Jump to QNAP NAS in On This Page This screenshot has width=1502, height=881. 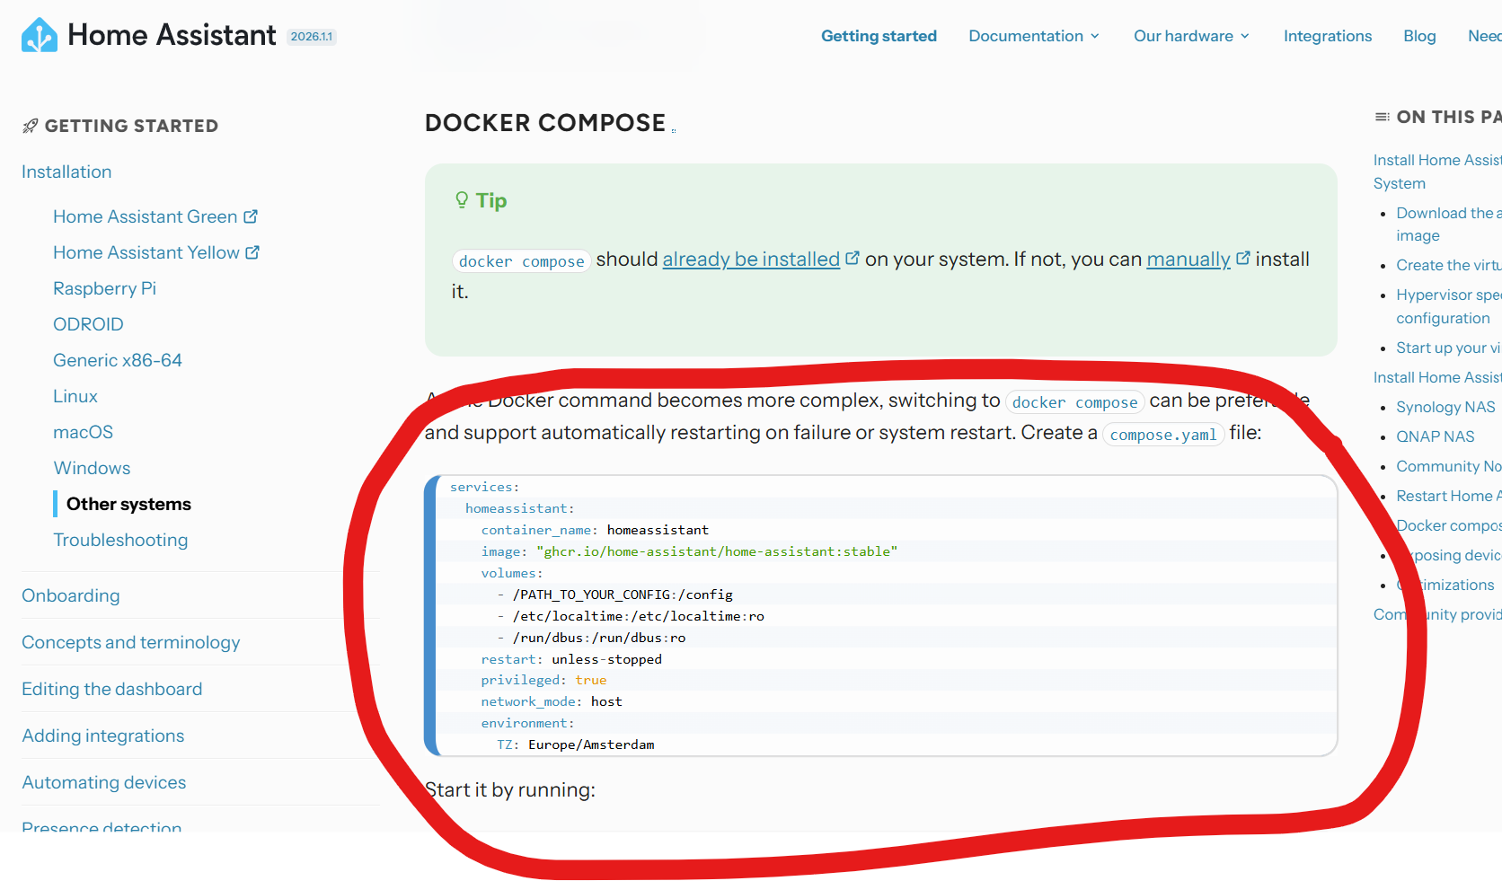pos(1436,436)
